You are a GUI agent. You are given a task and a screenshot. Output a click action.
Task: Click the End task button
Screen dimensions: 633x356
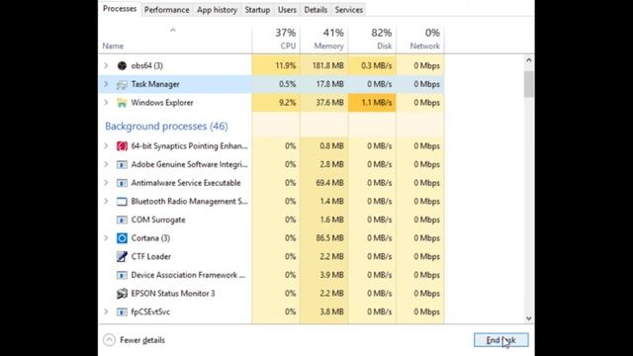click(x=501, y=340)
